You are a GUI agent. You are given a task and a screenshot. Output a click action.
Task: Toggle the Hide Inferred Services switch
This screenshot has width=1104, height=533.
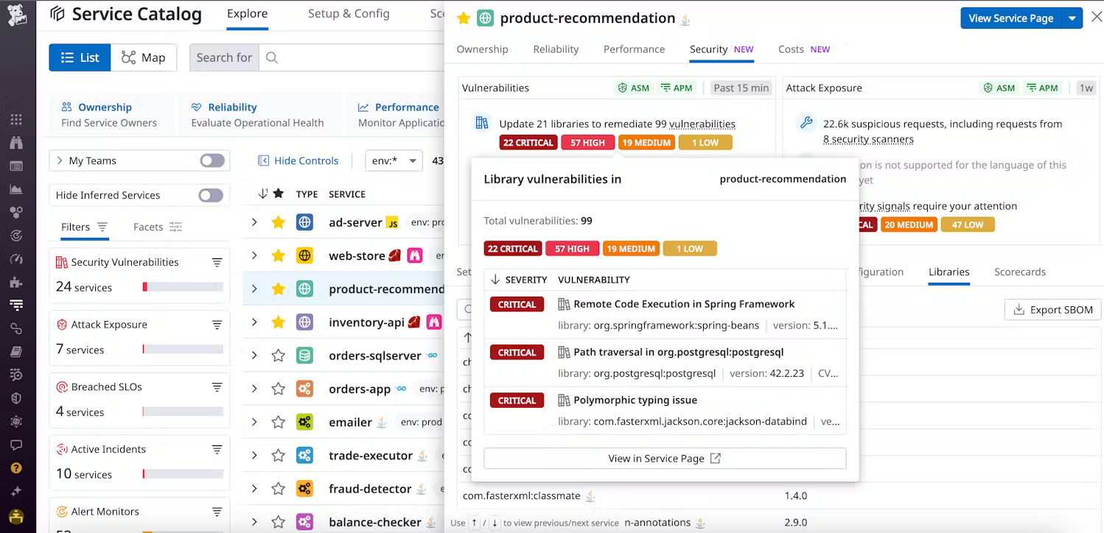click(x=211, y=195)
